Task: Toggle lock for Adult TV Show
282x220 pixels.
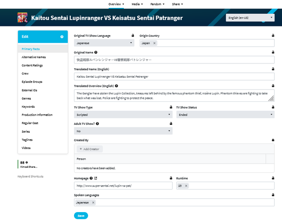Action: pyautogui.click(x=171, y=123)
